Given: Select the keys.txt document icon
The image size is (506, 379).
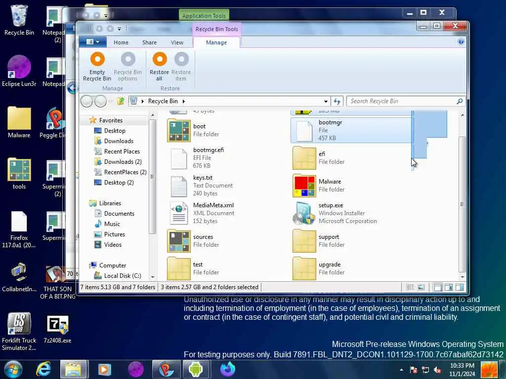Looking at the screenshot, I should point(179,186).
